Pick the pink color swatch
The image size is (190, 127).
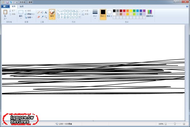[124, 14]
